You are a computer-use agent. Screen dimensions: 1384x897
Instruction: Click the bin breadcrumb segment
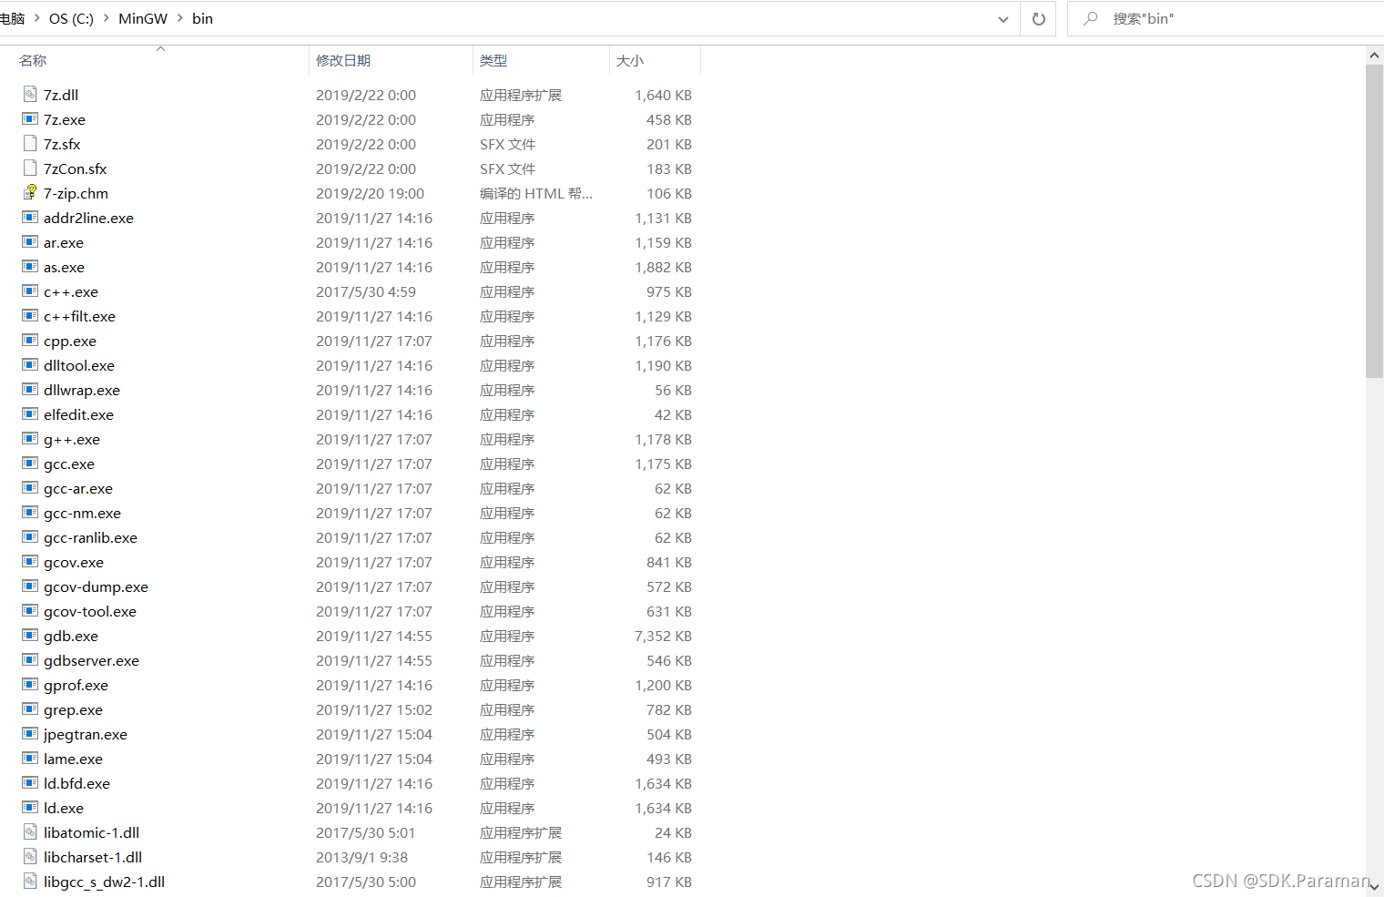coord(202,17)
